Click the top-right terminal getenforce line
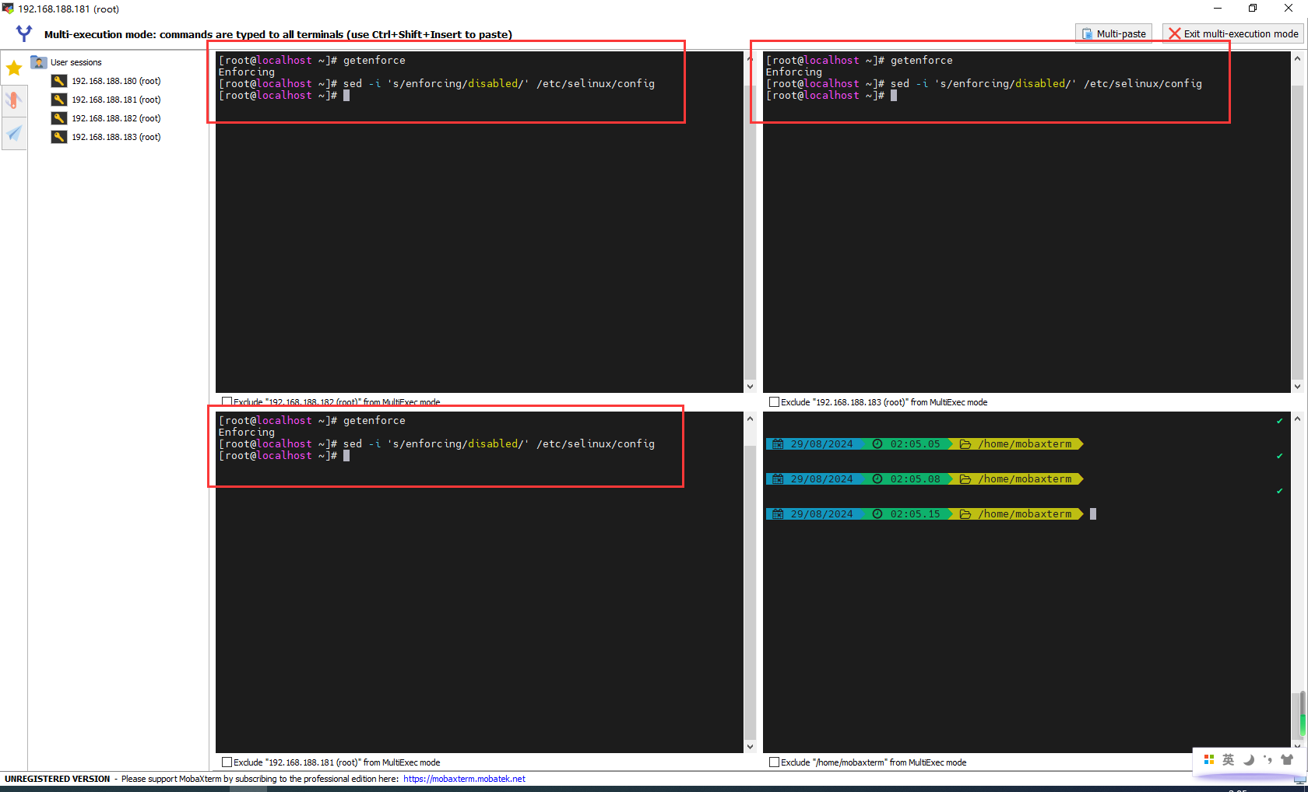Viewport: 1308px width, 792px height. click(x=860, y=60)
